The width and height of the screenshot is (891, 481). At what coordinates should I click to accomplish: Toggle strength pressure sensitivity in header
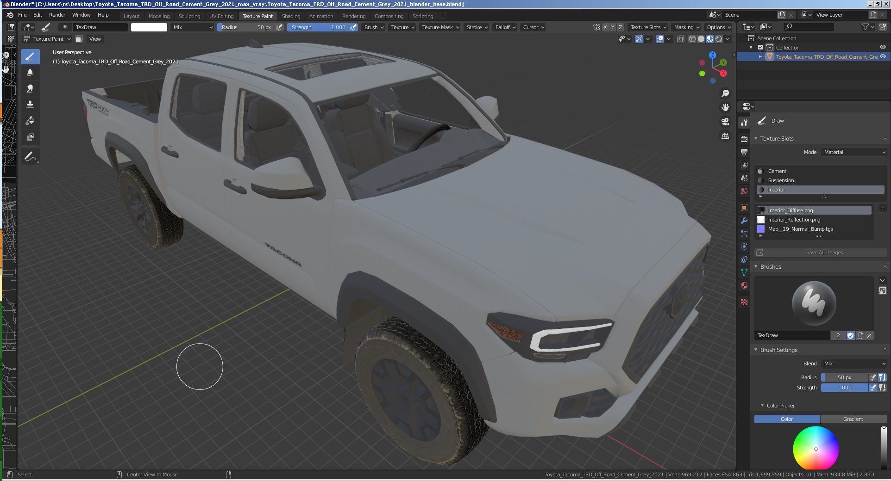click(x=354, y=27)
